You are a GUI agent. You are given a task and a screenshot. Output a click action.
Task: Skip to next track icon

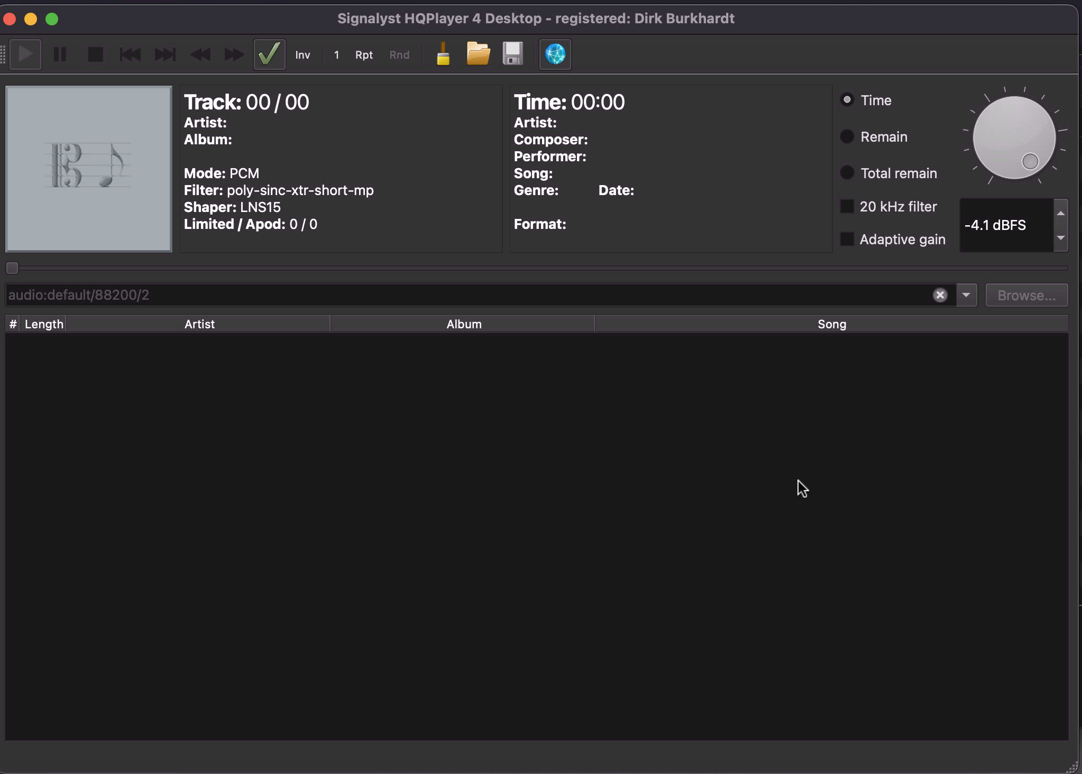[165, 54]
